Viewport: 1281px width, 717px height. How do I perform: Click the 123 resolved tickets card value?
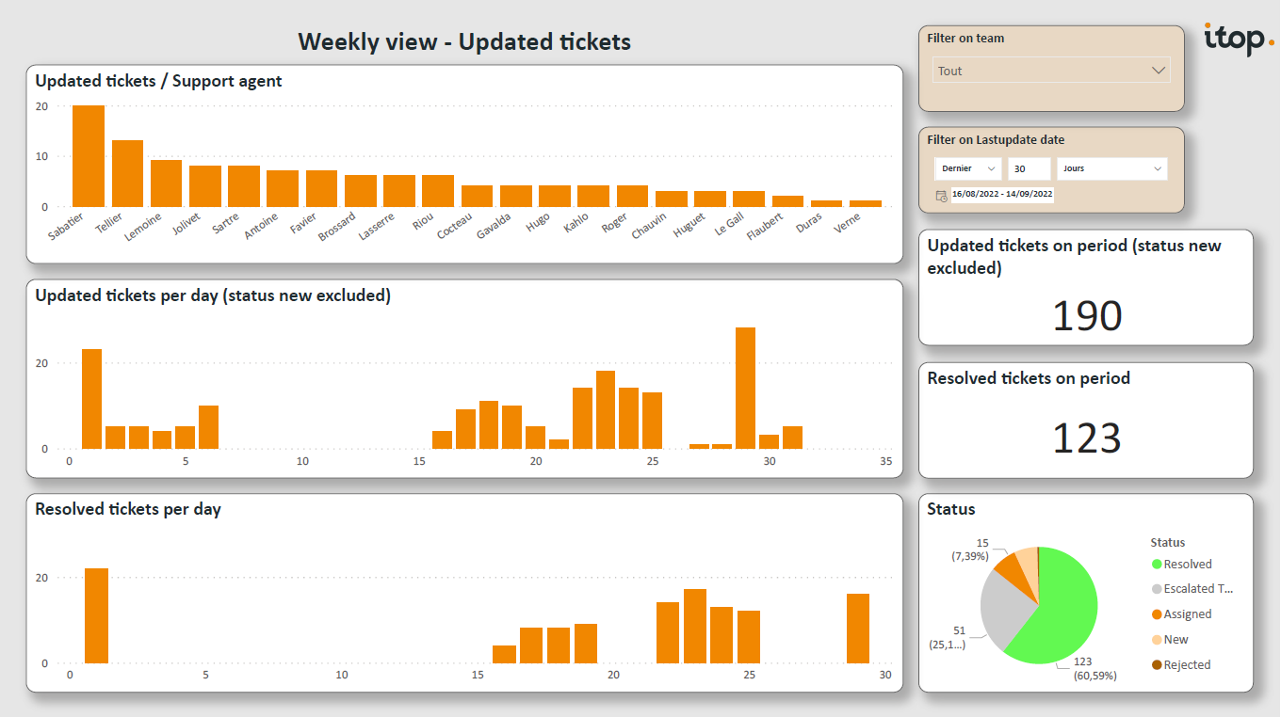click(1086, 438)
